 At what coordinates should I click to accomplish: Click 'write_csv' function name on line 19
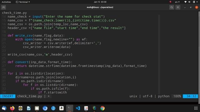click(x=24, y=35)
